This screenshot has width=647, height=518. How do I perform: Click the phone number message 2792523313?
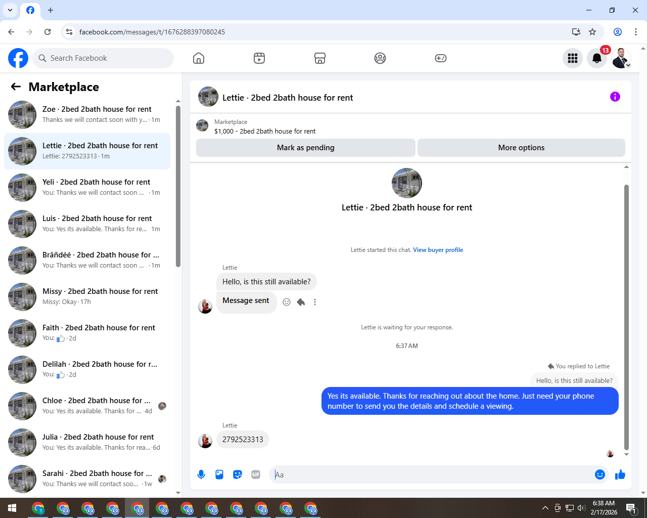[x=243, y=440]
